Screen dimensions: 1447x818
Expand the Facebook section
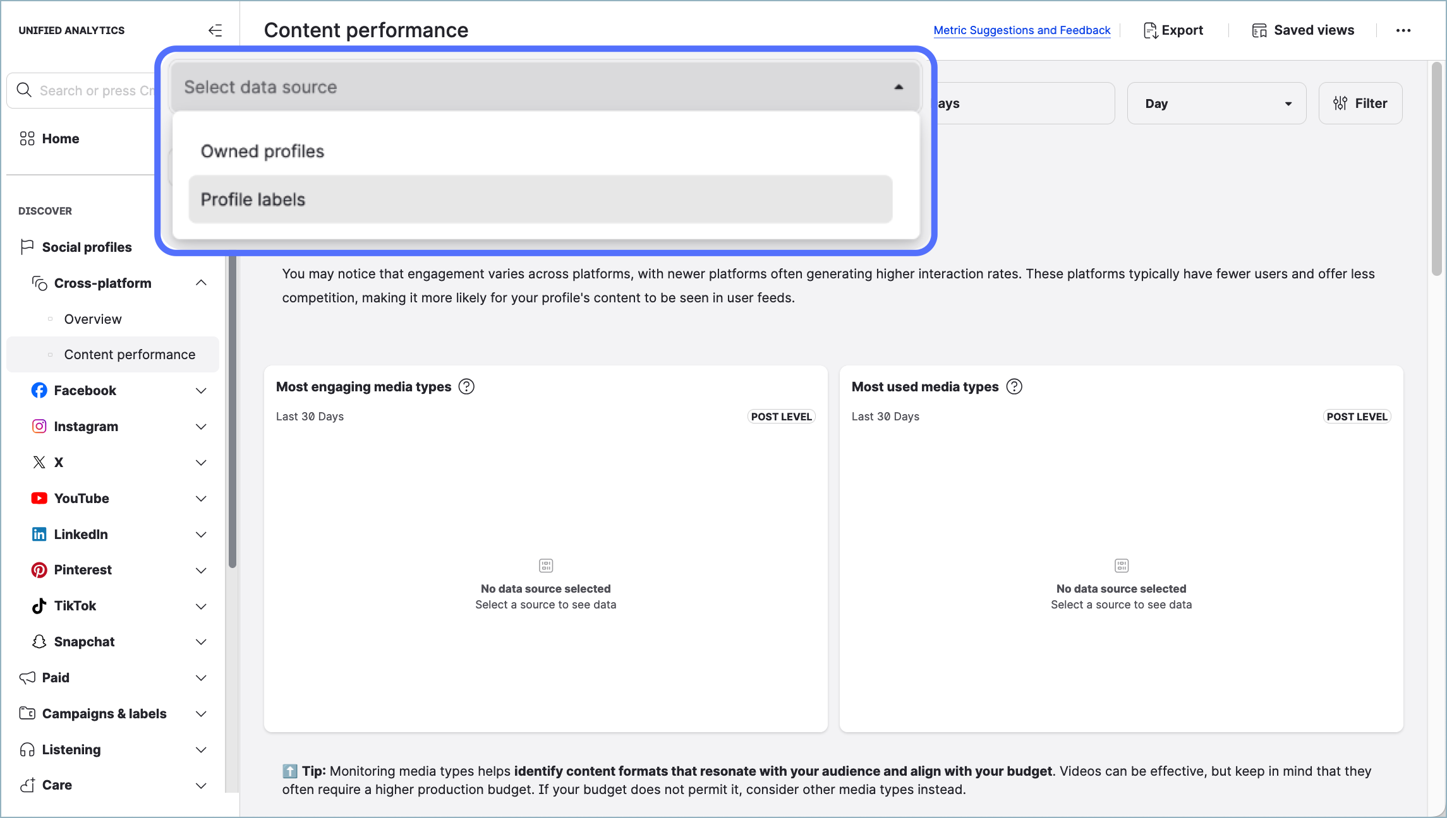coord(201,391)
